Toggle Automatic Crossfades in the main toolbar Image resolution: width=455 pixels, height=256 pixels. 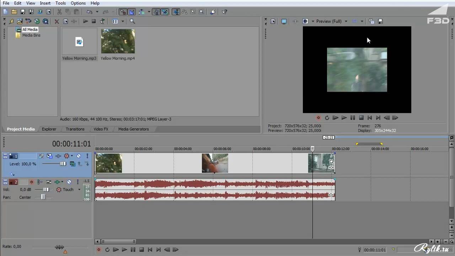[132, 12]
